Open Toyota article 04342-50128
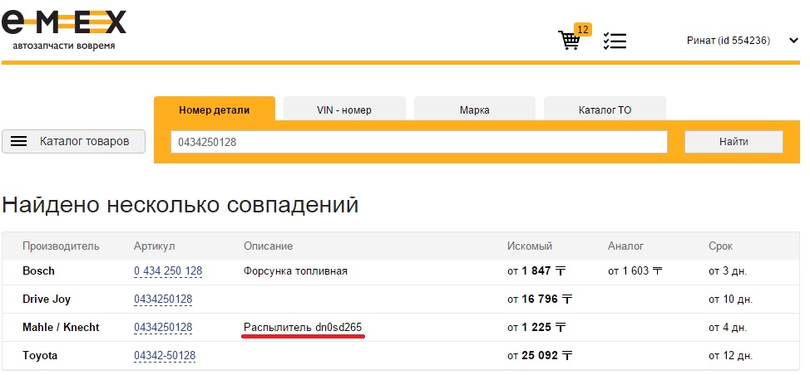Screen dimensions: 810x375 165,356
